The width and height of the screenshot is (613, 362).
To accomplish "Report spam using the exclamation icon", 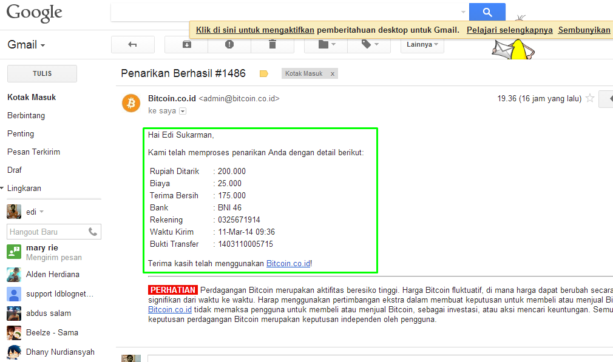I will pyautogui.click(x=229, y=44).
